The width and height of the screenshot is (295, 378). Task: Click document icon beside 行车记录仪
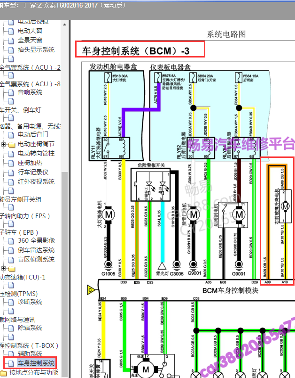click(11, 173)
